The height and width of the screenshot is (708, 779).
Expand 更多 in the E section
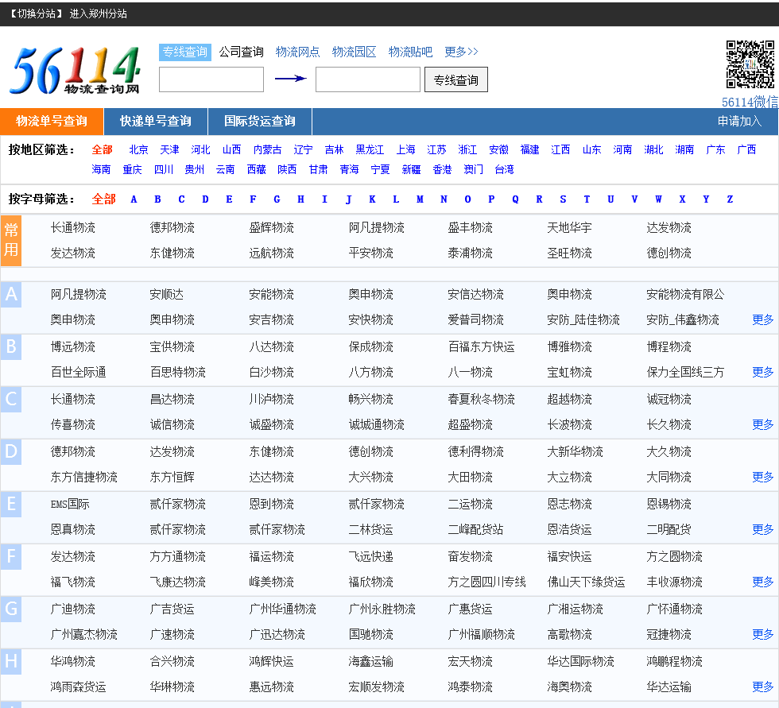click(762, 529)
